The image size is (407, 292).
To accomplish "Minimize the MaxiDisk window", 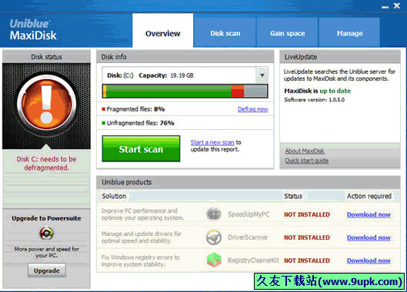I will pyautogui.click(x=385, y=7).
